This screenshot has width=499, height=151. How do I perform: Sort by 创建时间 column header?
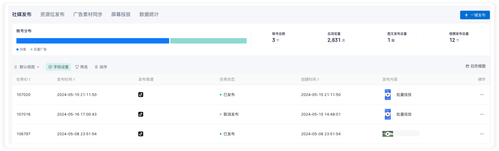click(x=310, y=79)
